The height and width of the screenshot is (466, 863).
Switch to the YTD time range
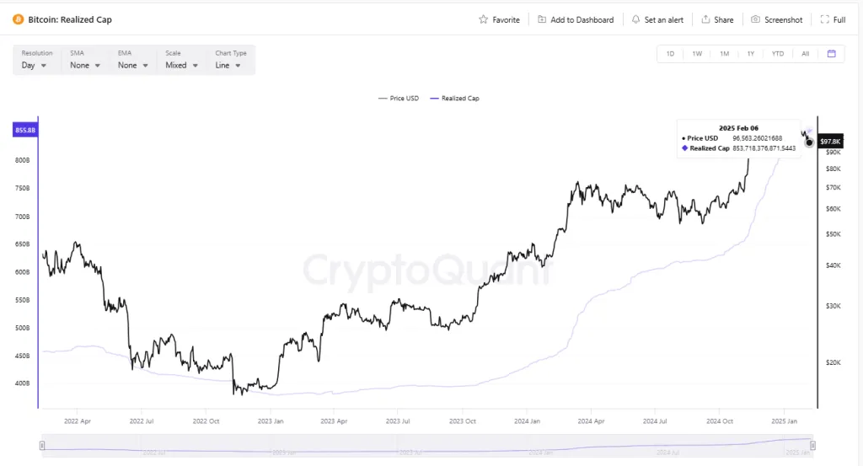pos(778,54)
